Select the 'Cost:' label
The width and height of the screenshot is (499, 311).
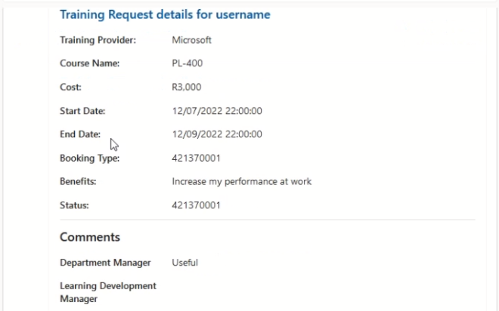click(70, 87)
